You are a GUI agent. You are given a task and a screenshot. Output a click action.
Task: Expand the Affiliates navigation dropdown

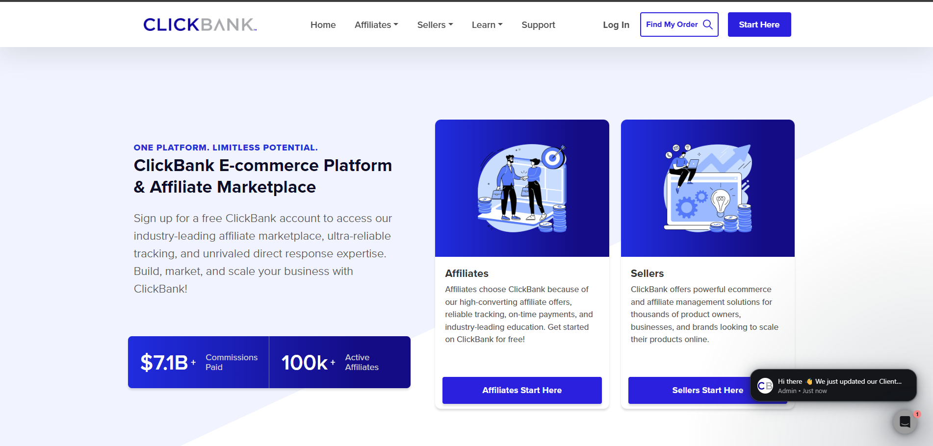click(x=376, y=25)
